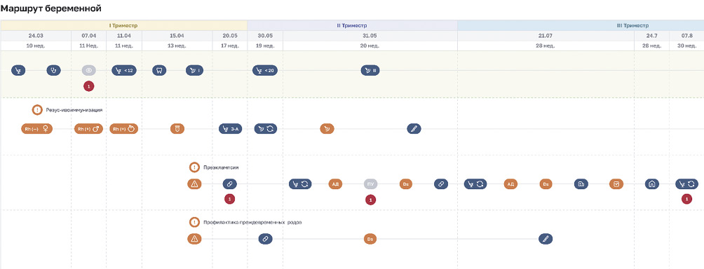
Task: Select the Rh(+) male blood marker
Action: [x=89, y=129]
